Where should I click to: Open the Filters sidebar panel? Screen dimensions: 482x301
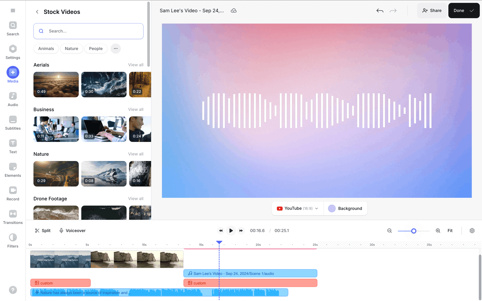click(13, 241)
